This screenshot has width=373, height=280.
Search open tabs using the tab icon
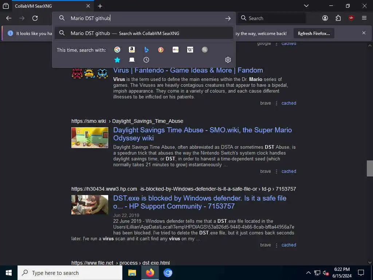(132, 60)
